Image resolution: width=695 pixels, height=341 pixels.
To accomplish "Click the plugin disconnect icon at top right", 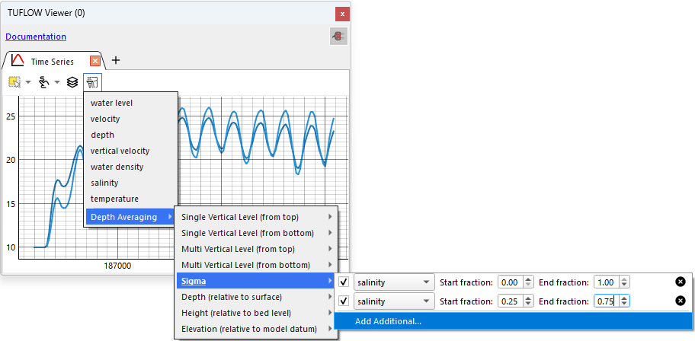I will pyautogui.click(x=338, y=36).
